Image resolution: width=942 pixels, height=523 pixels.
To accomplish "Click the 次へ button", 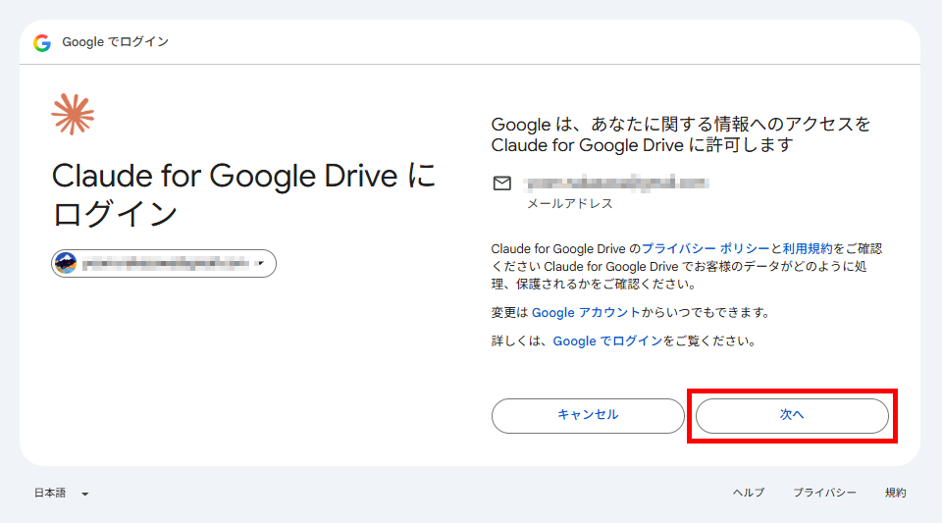I will (792, 415).
